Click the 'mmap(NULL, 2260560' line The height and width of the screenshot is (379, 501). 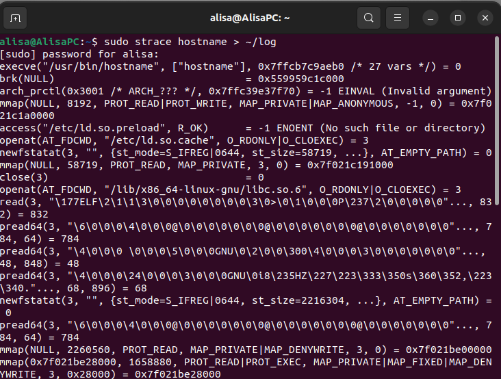(246, 350)
